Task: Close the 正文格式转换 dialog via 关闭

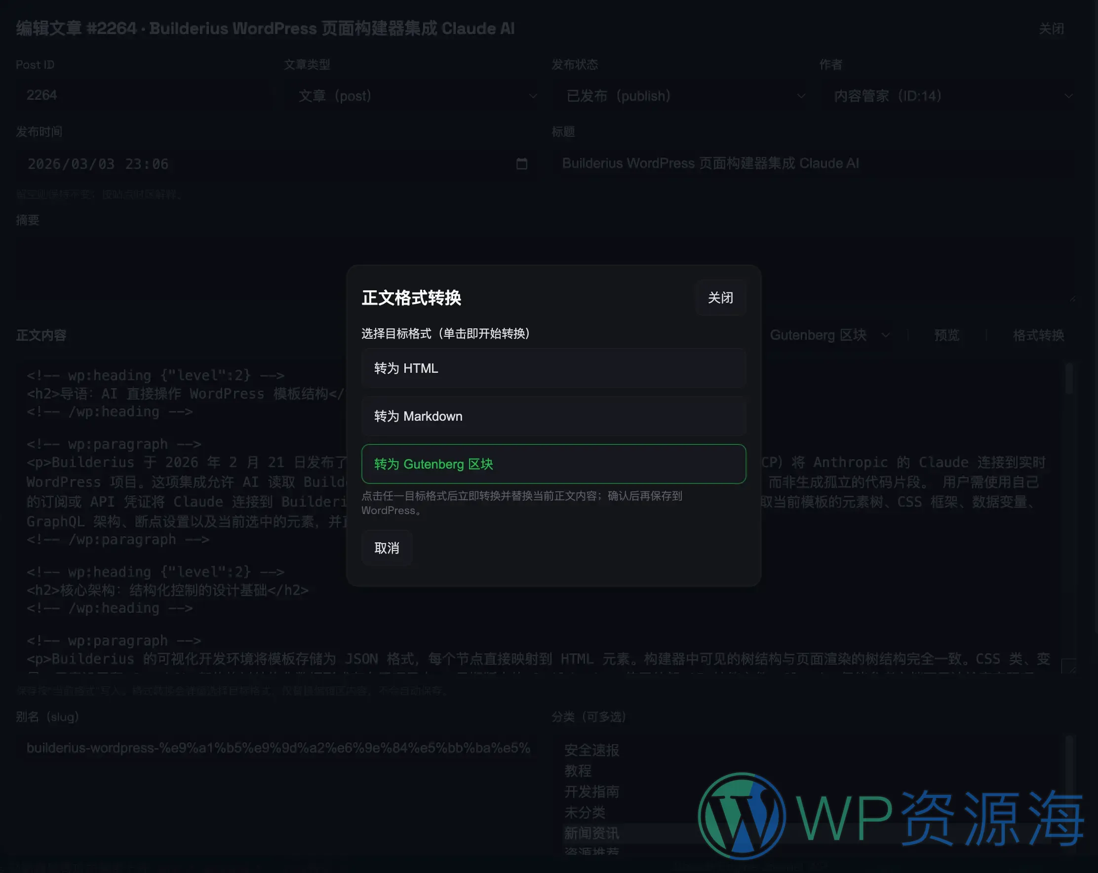Action: click(720, 297)
